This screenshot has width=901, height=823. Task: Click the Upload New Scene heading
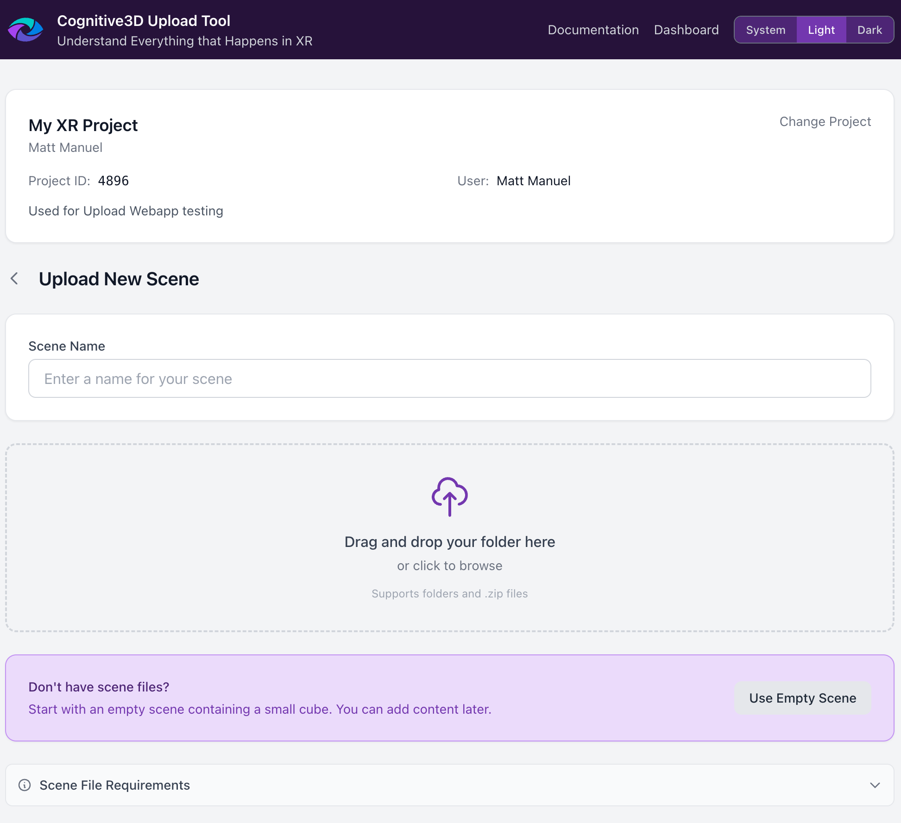119,279
